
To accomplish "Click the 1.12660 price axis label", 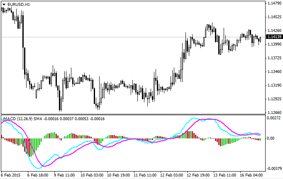I will pyautogui.click(x=273, y=112).
